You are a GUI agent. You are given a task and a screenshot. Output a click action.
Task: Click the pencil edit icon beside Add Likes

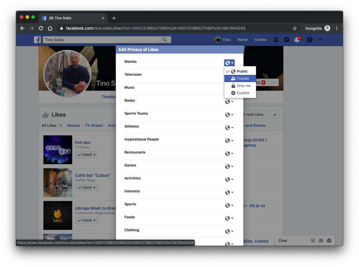pos(275,115)
